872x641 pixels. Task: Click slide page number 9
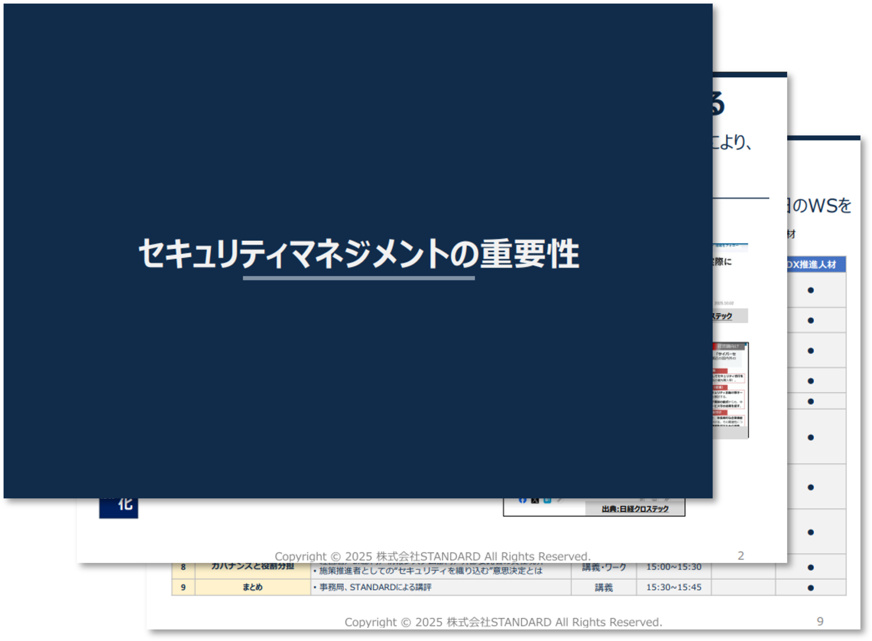click(x=820, y=621)
